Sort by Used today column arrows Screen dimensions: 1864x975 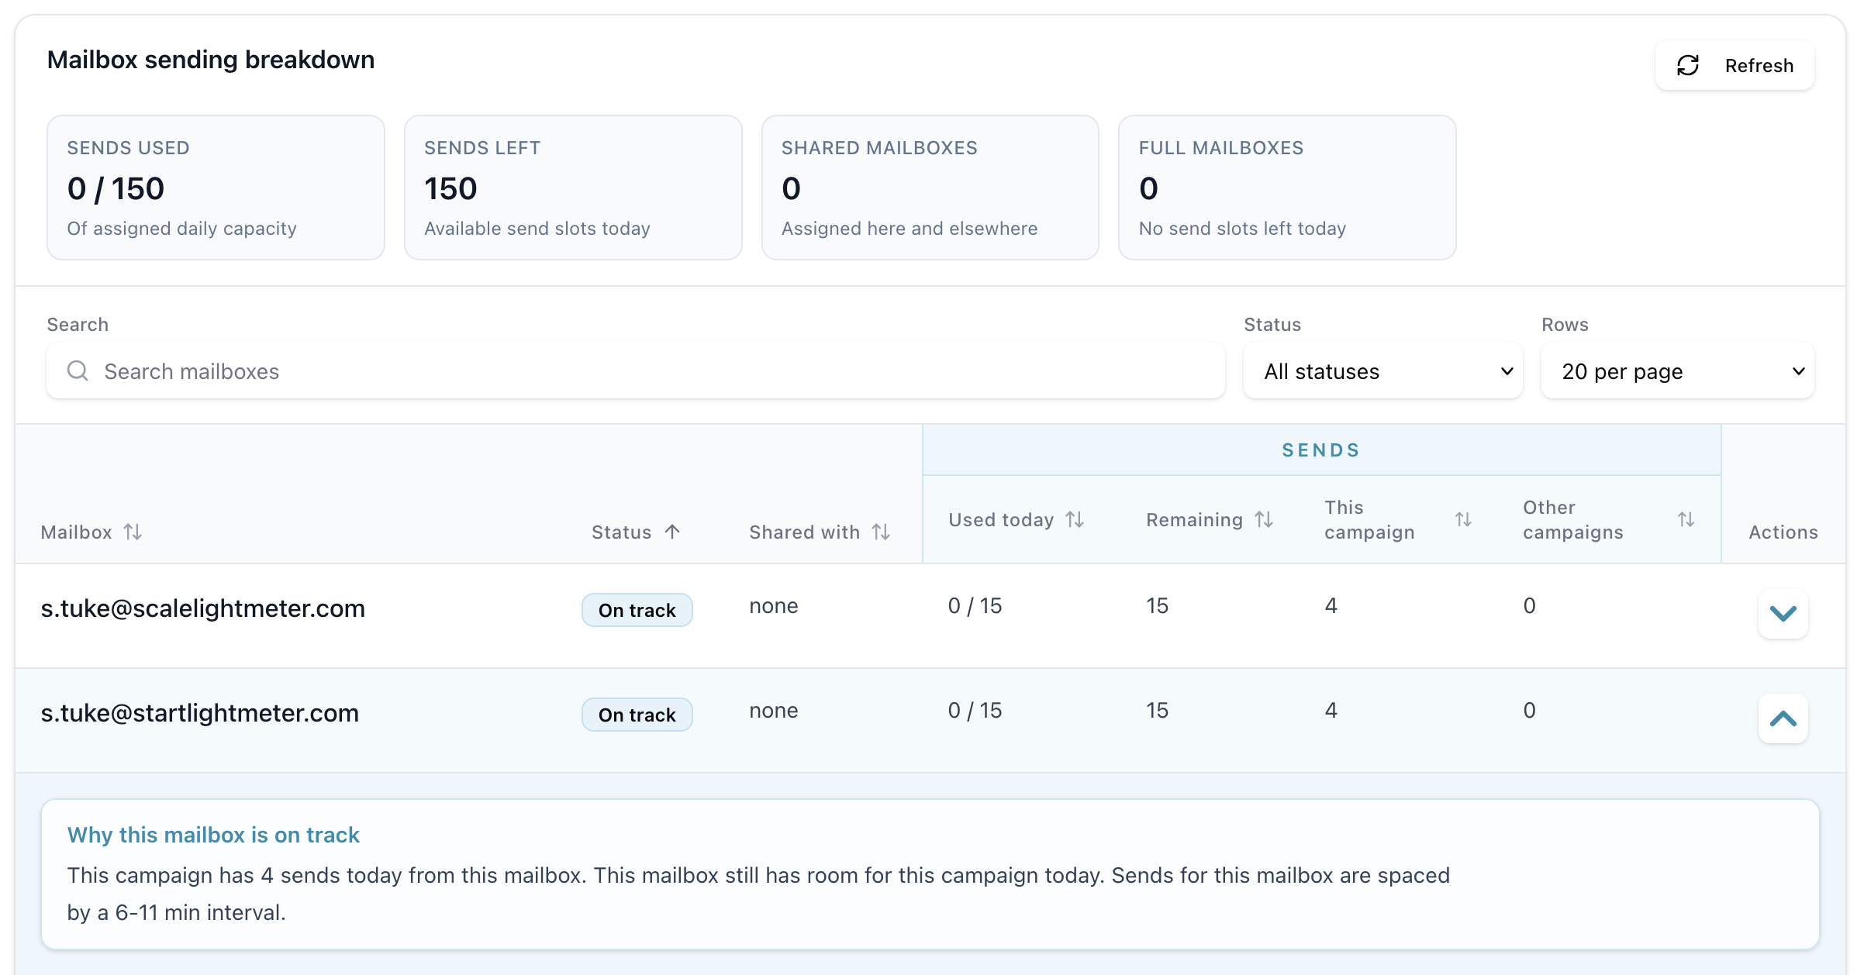[1075, 519]
